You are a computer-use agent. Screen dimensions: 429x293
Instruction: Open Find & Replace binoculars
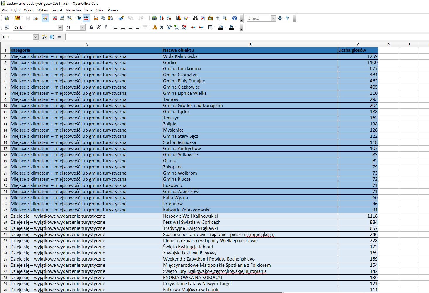pyautogui.click(x=196, y=18)
